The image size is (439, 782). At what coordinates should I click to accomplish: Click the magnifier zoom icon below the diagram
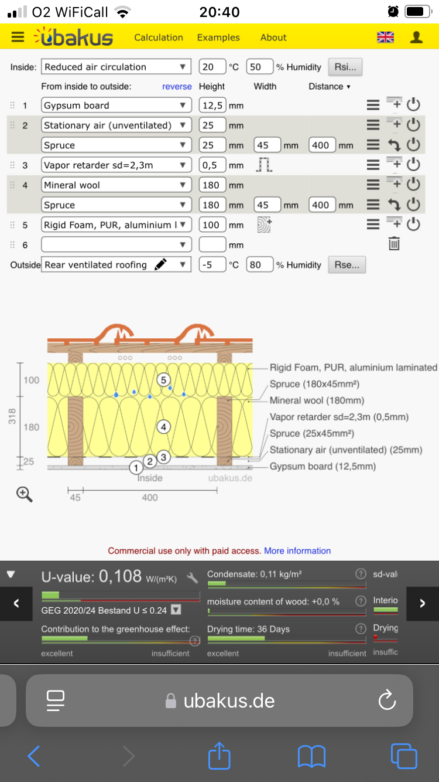pos(25,494)
